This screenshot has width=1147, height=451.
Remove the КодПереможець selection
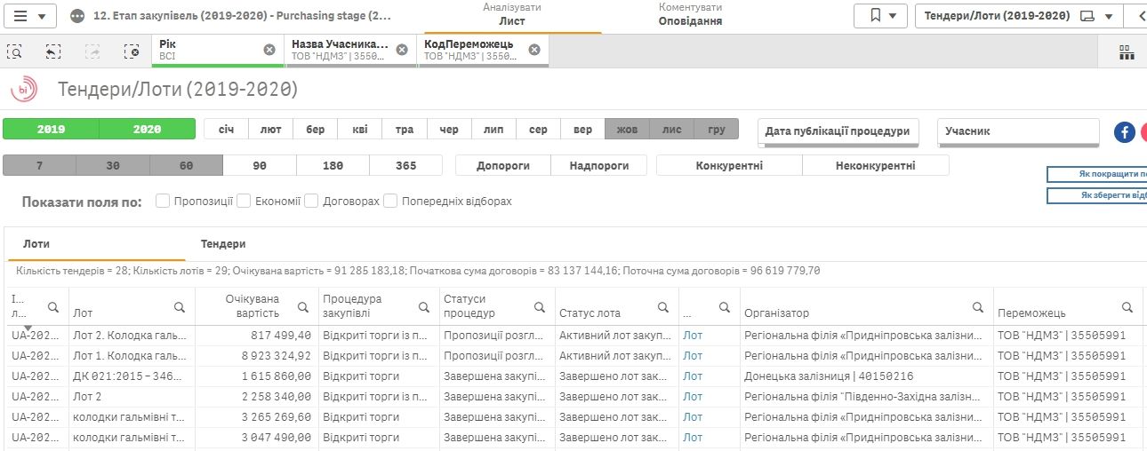(534, 50)
